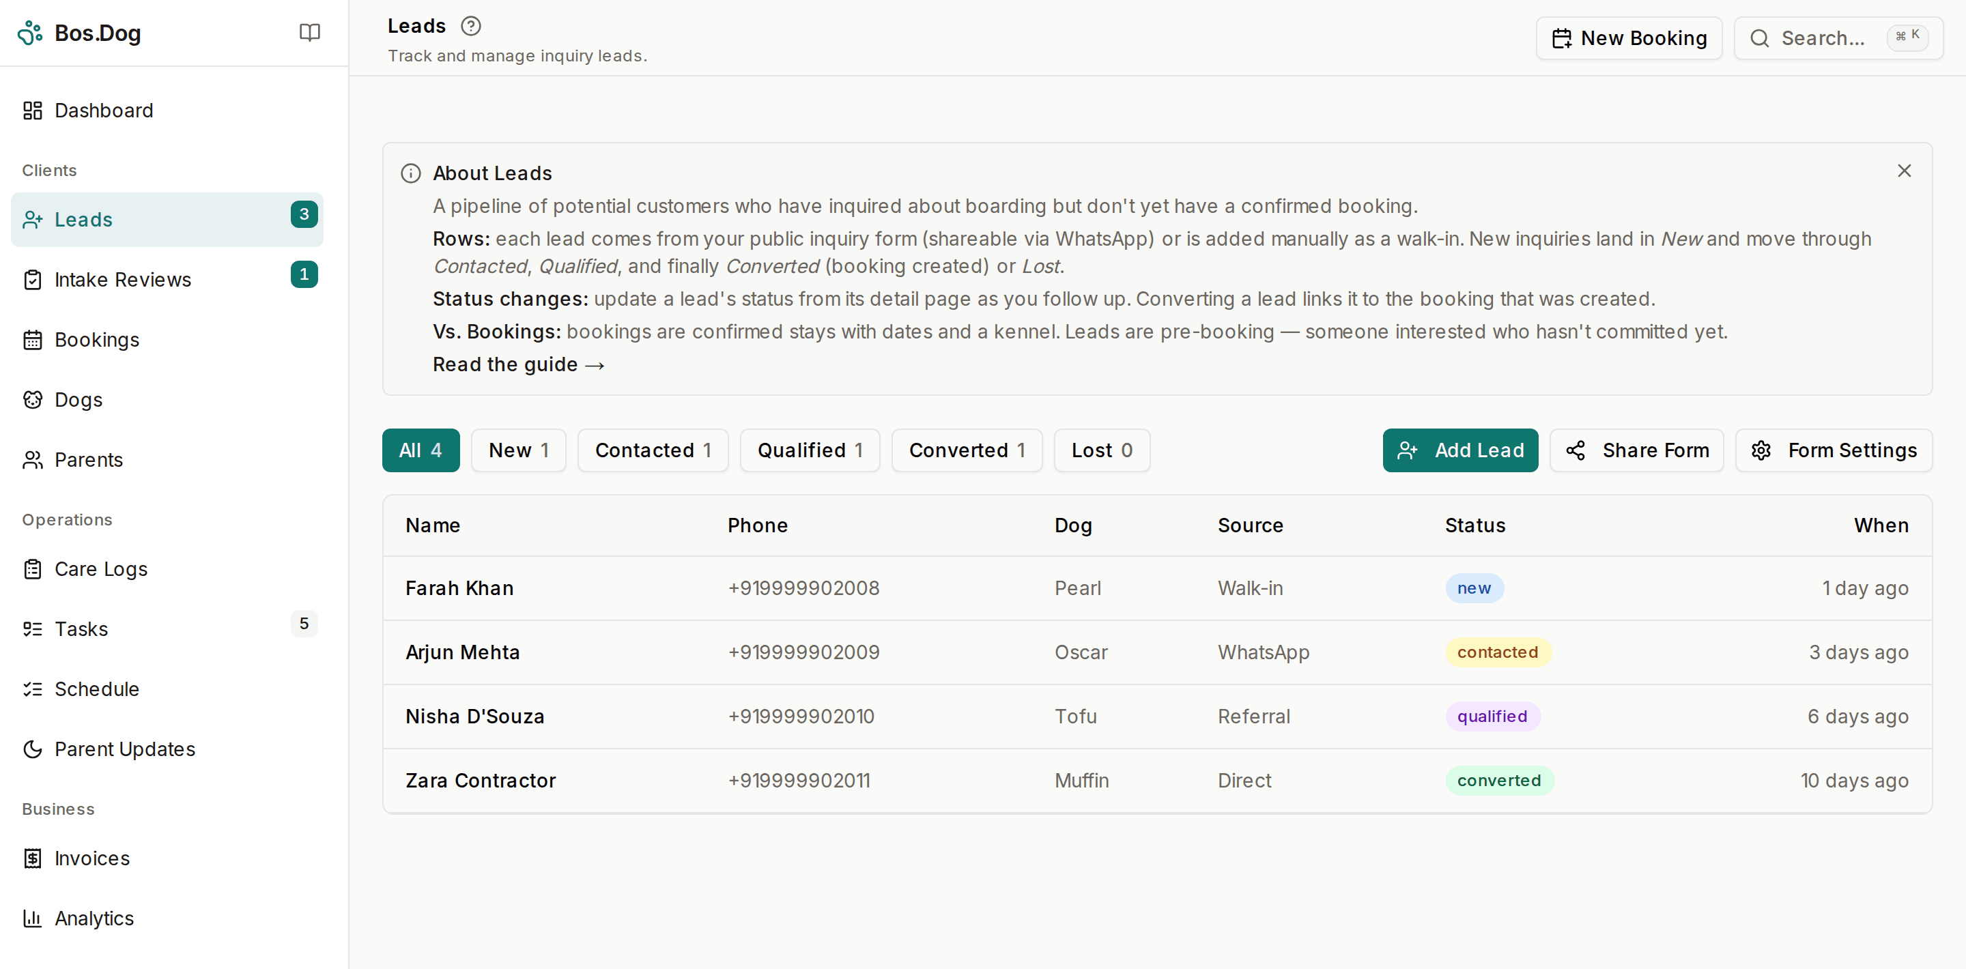Screen dimensions: 1966x969
Task: Click the calendar icon in New Booking
Action: coord(1561,38)
